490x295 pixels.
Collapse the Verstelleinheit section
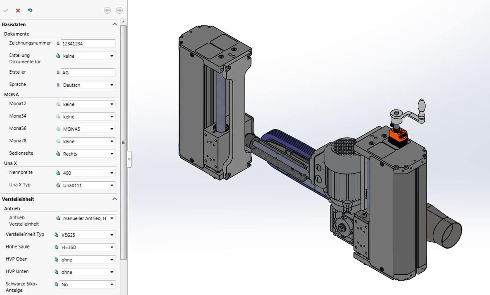[114, 199]
